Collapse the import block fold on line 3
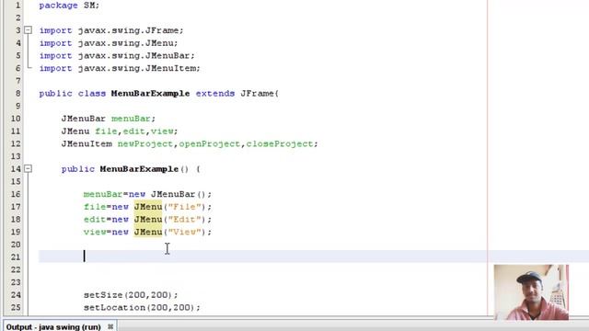 tap(29, 30)
